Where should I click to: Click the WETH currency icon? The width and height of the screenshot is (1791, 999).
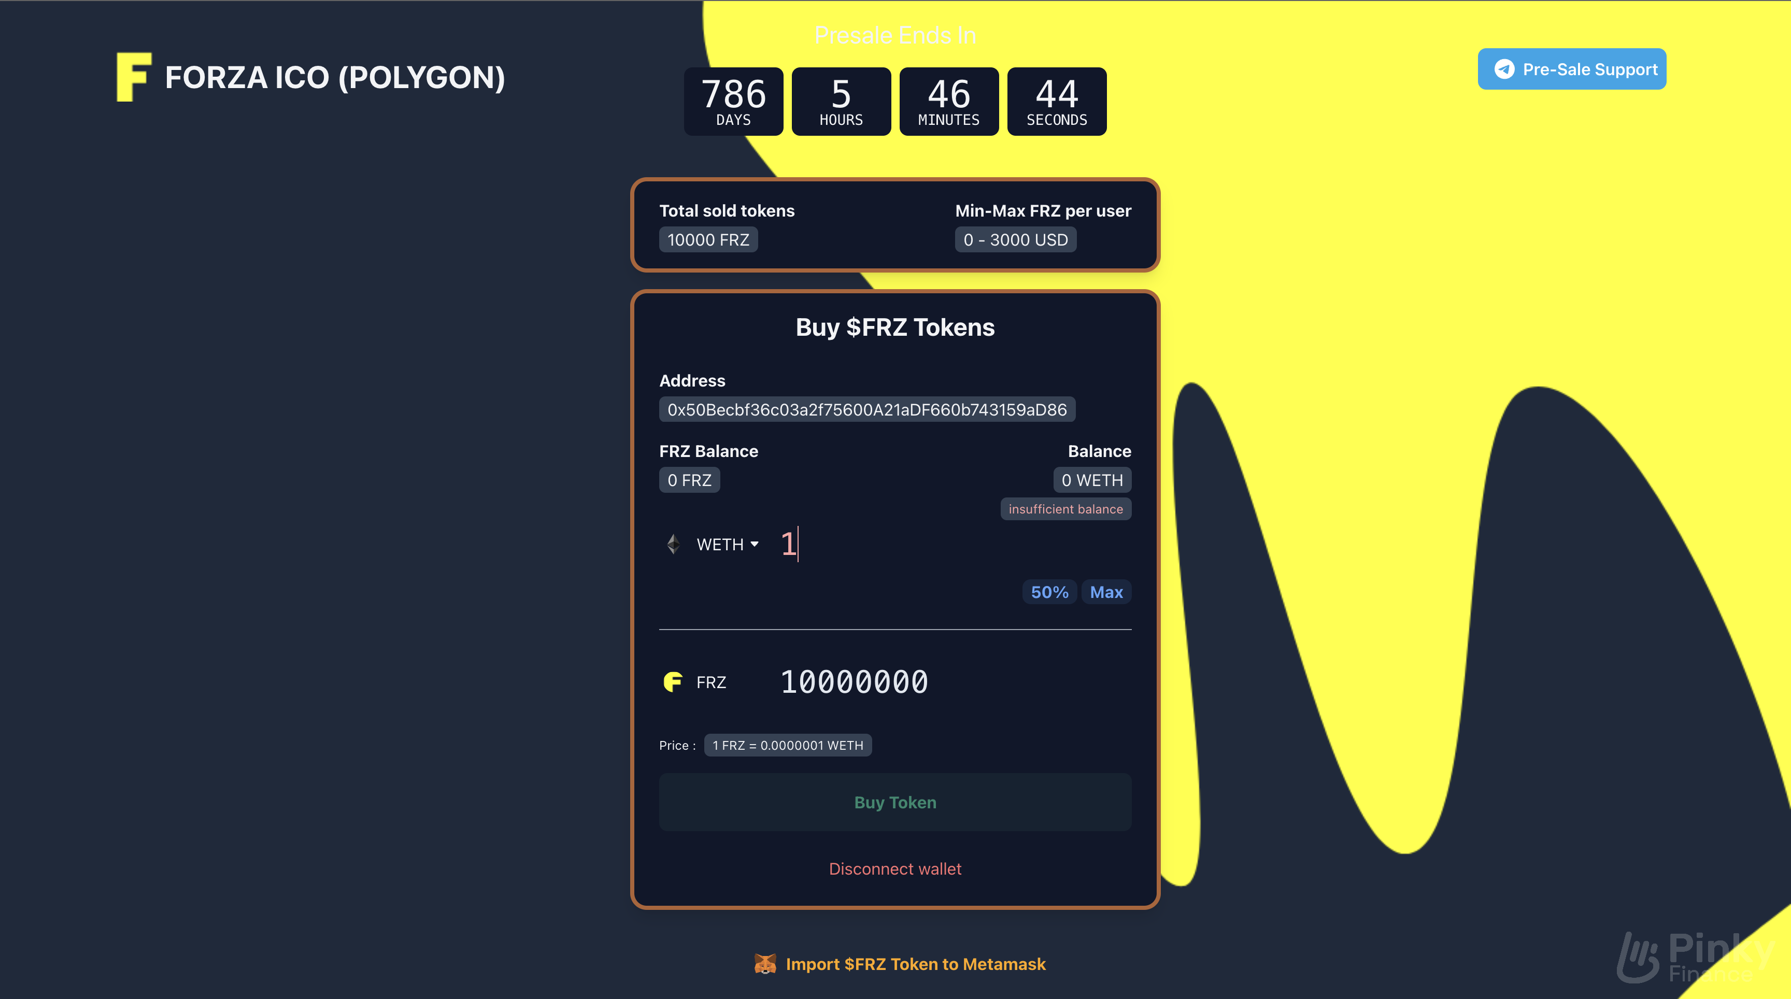675,544
